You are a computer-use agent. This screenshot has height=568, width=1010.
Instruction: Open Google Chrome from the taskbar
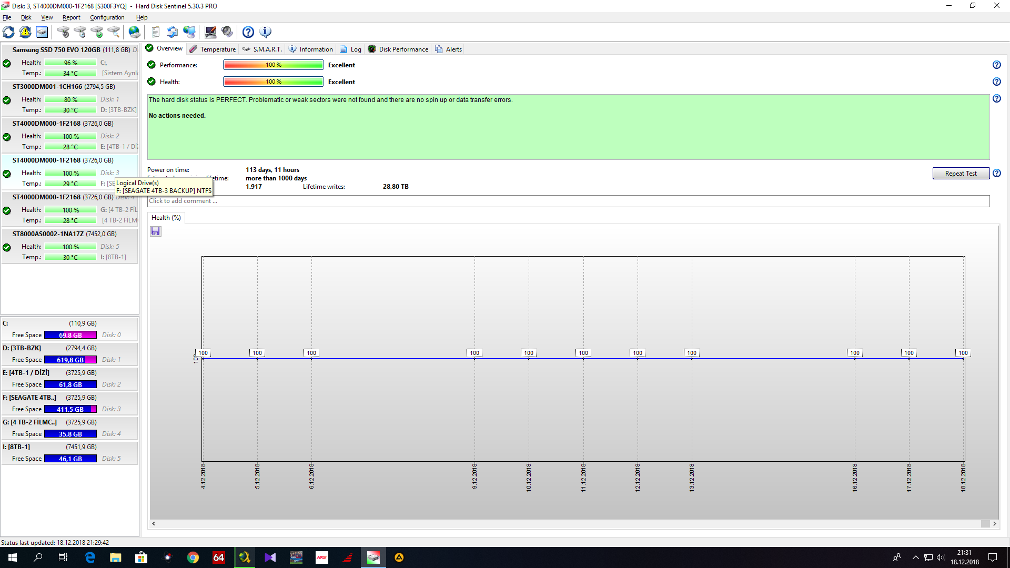(x=193, y=557)
